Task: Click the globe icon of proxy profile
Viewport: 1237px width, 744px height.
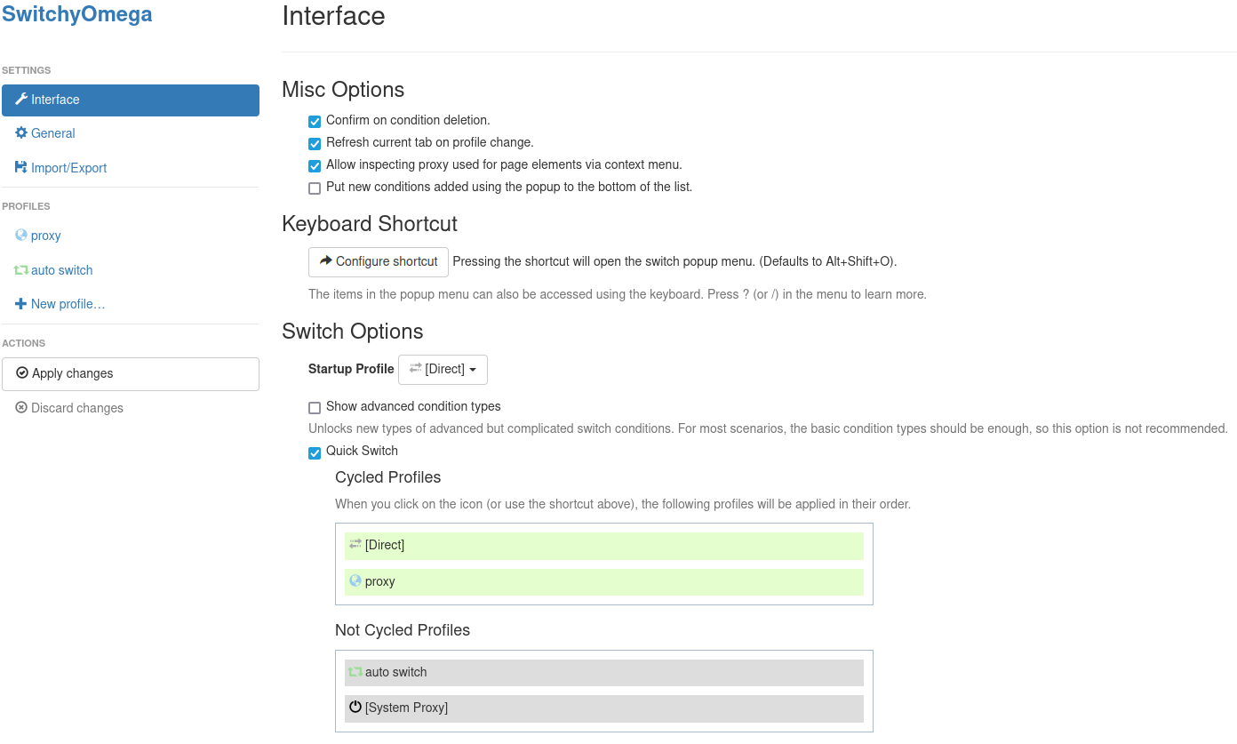Action: tap(21, 236)
